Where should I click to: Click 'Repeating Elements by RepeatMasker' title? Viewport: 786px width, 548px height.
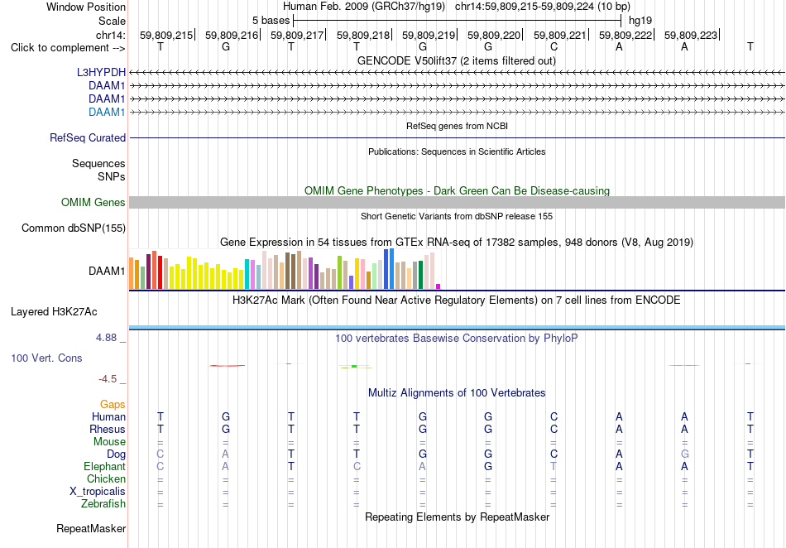[458, 517]
